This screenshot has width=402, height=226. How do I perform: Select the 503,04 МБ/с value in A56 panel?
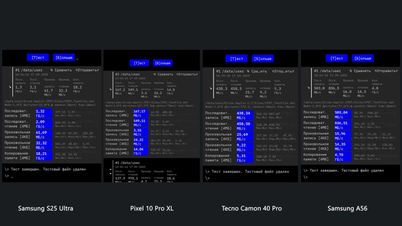pyautogui.click(x=343, y=114)
